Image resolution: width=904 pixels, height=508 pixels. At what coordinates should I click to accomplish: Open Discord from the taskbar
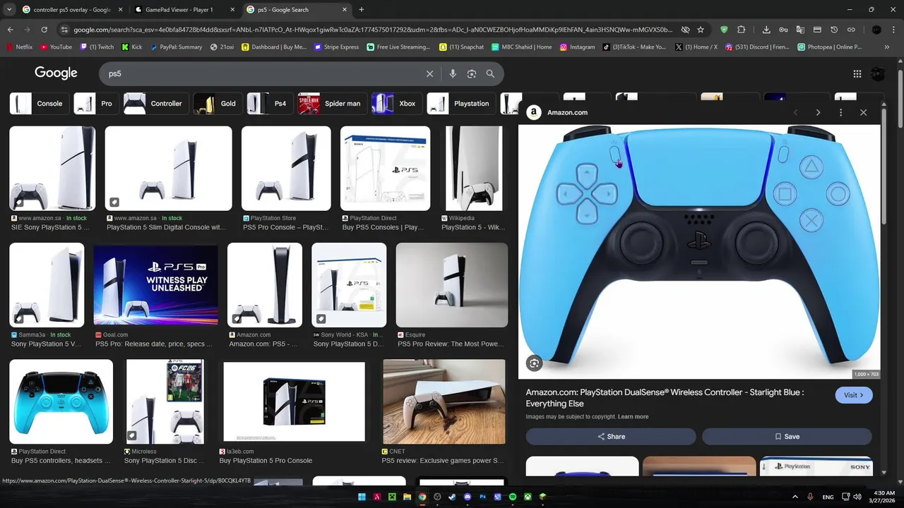[x=468, y=497]
